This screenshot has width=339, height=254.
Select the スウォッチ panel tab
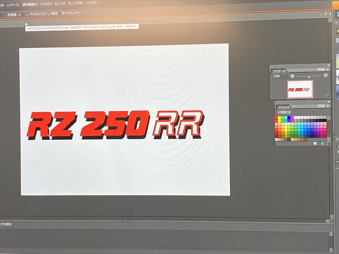[x=283, y=107]
